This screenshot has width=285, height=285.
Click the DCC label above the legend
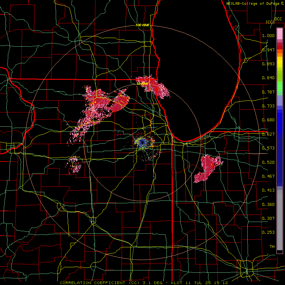278,19
